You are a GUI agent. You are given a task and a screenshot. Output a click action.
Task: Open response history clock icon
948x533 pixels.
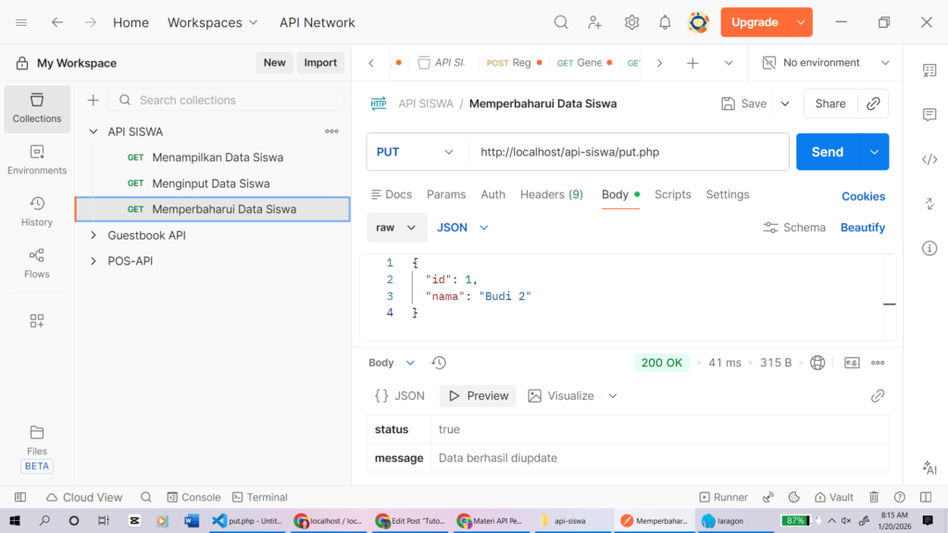click(x=439, y=363)
